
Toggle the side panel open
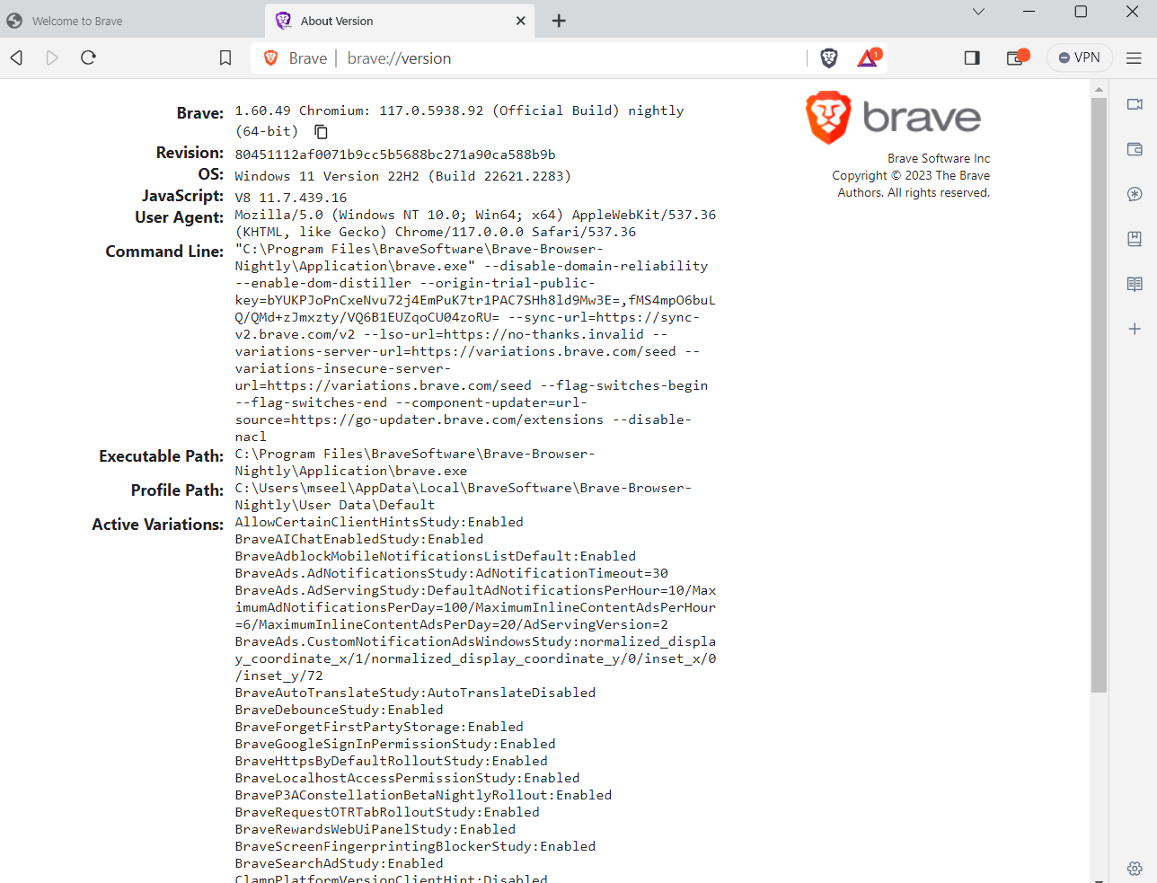click(x=971, y=57)
